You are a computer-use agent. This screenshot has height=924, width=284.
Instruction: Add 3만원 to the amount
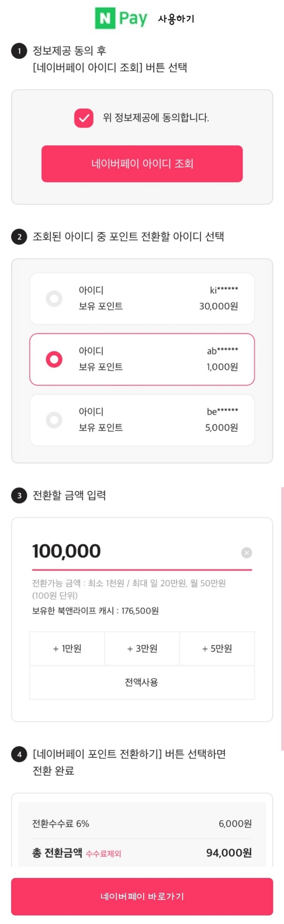point(142,648)
